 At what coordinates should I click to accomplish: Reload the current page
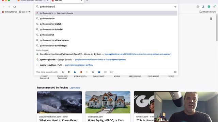[14, 7]
